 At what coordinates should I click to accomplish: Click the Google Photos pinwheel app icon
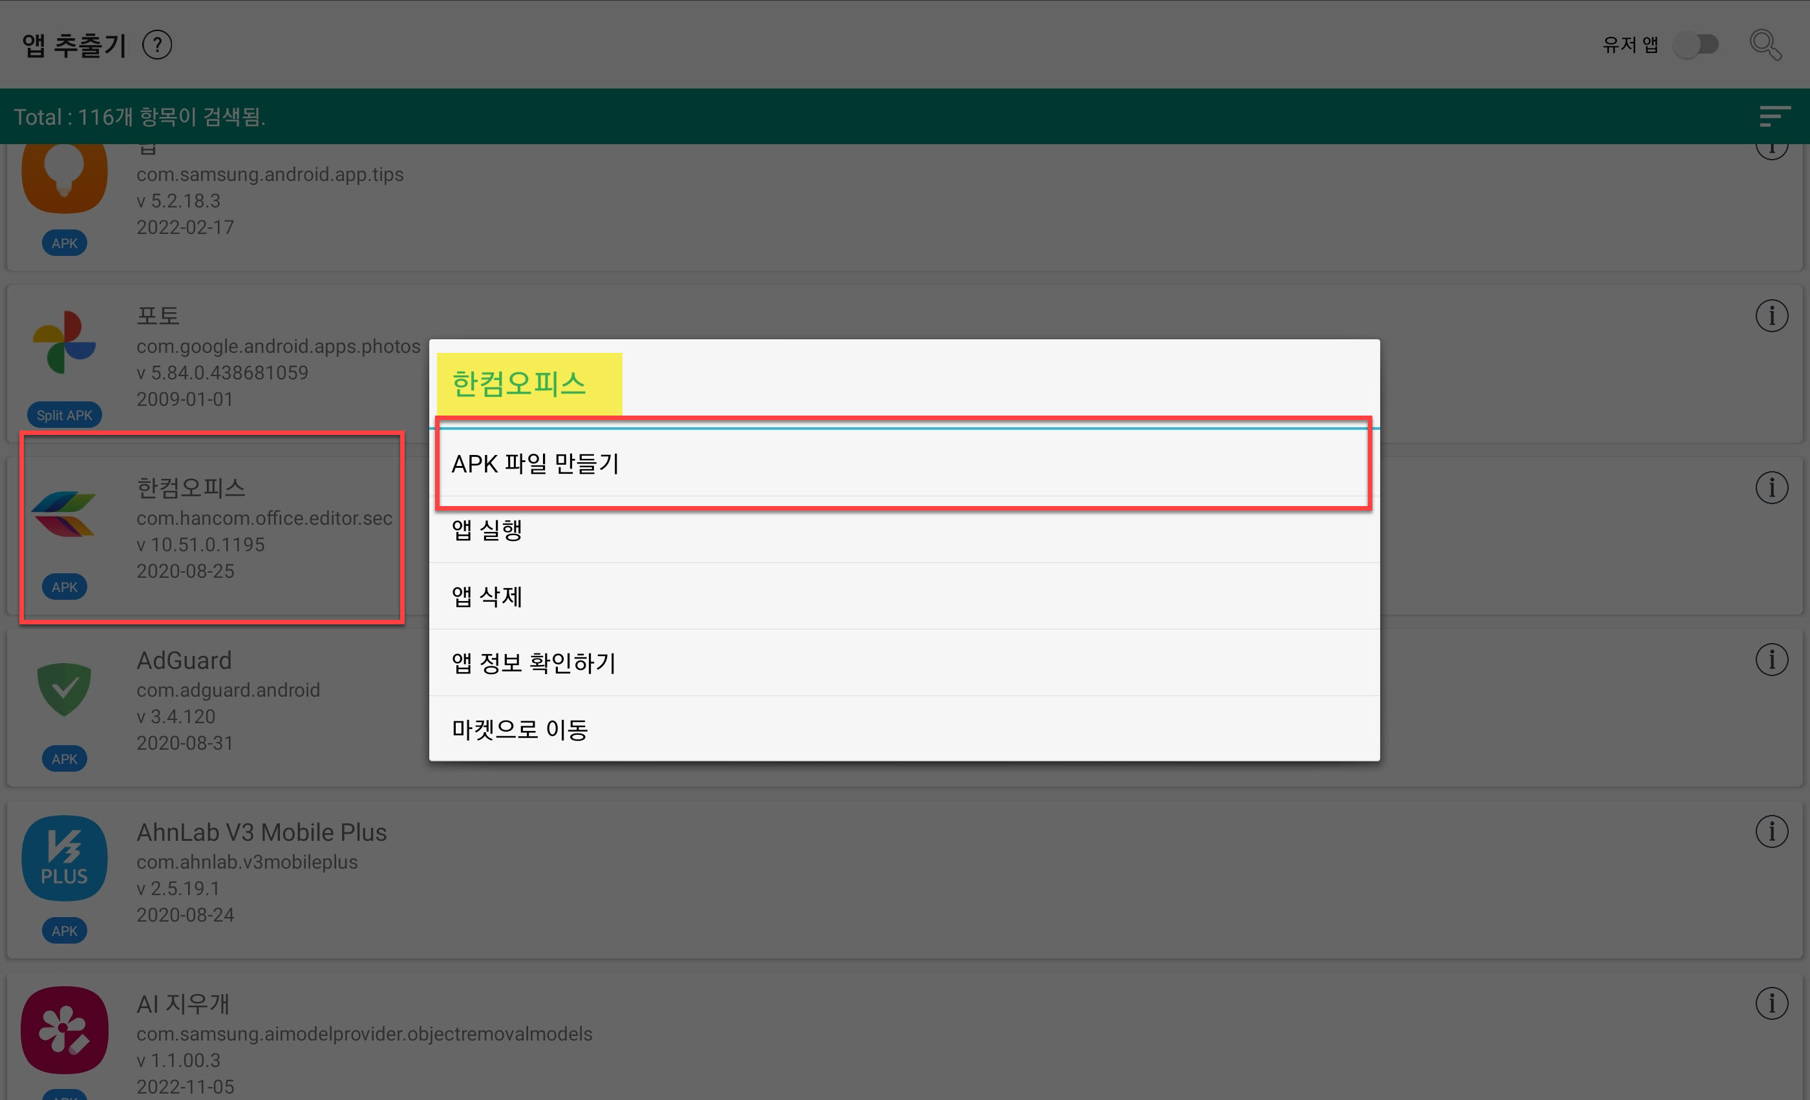click(x=65, y=342)
